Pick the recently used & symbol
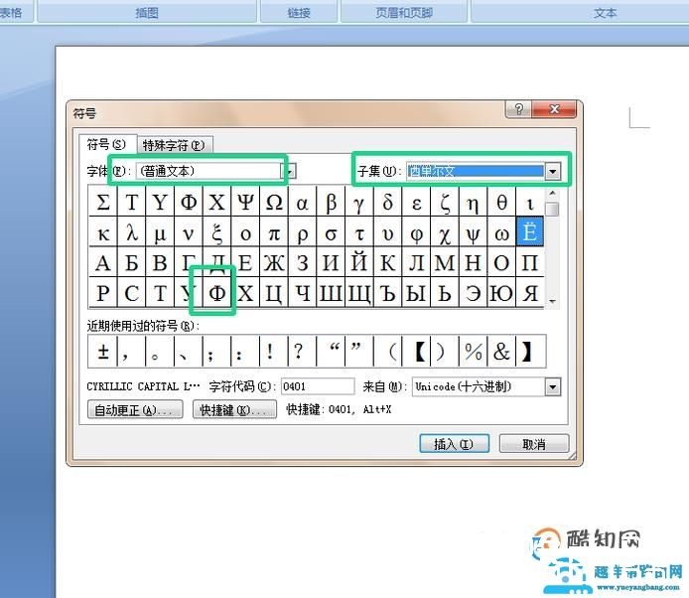Viewport: 689px width, 598px height. click(501, 352)
